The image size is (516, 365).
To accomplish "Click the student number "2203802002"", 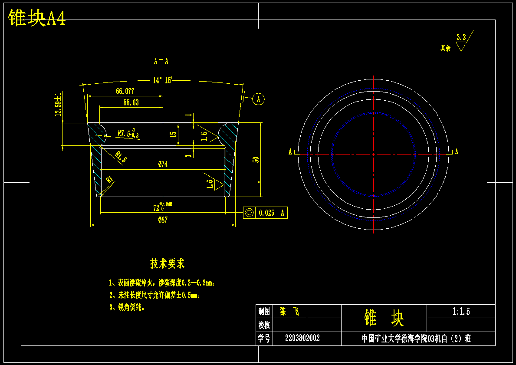I will pyautogui.click(x=302, y=338).
